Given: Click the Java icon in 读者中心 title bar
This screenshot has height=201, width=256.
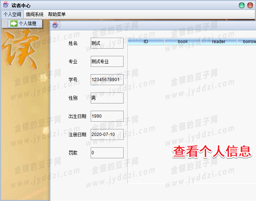Looking at the screenshot, I should 6,4.
